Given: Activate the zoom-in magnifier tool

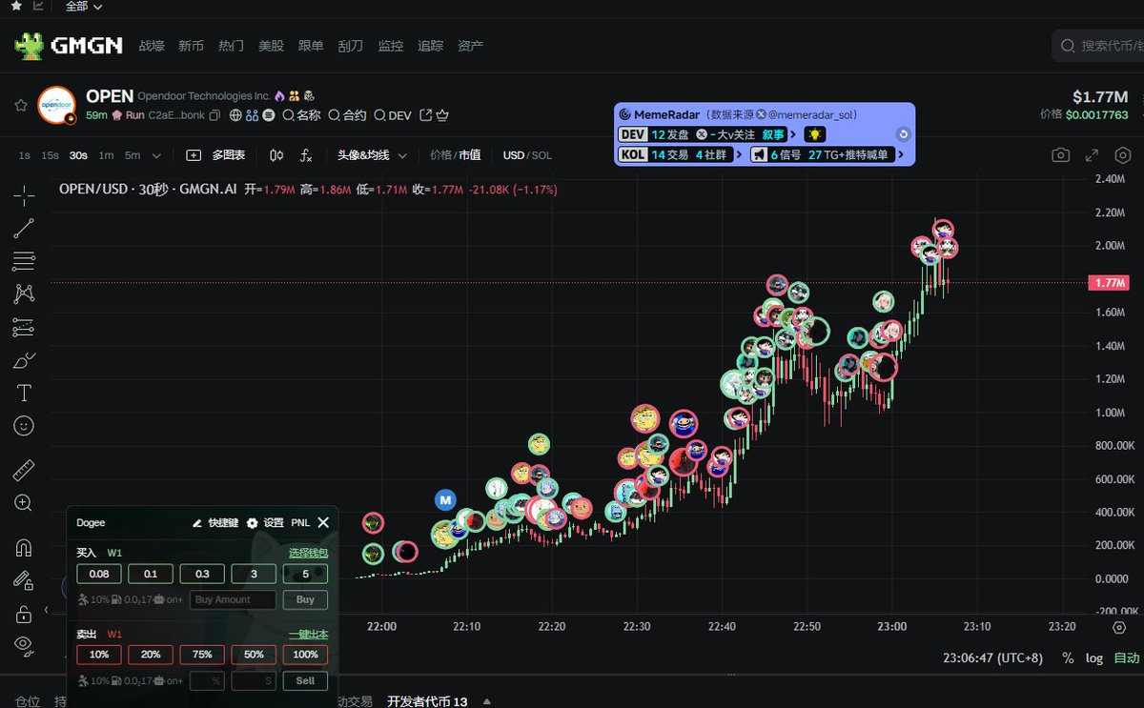Looking at the screenshot, I should point(24,502).
